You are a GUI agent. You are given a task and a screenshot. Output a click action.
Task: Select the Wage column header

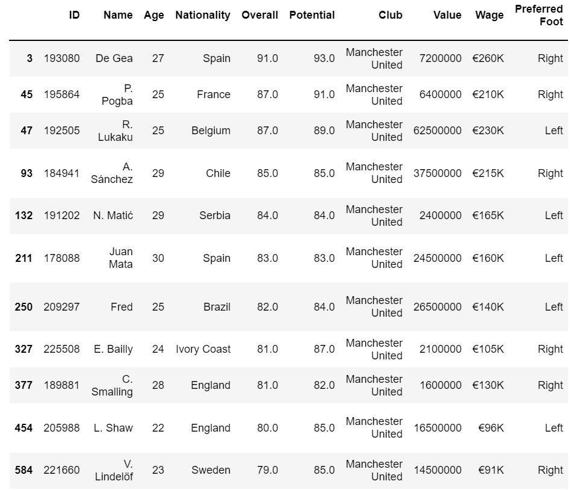(489, 15)
